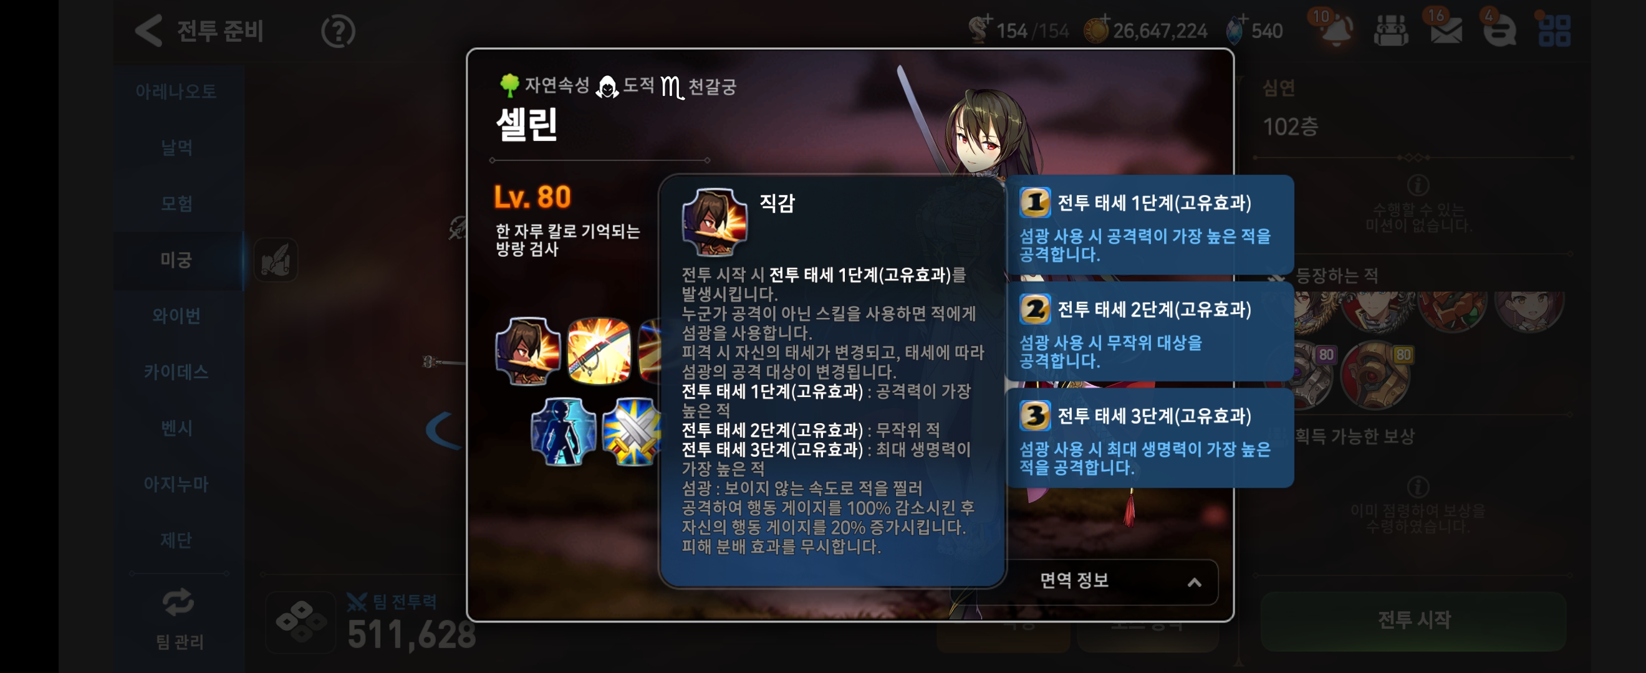Tap 전투 태세 1단계 effect card

(1150, 226)
